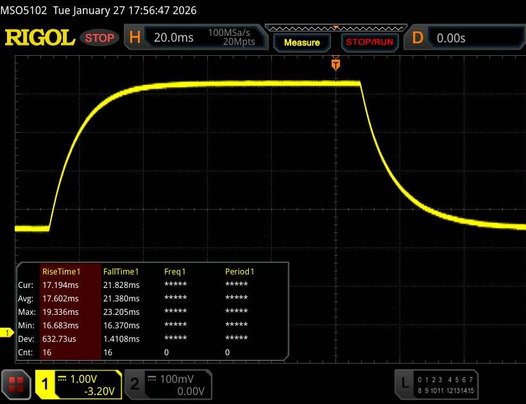
Task: Click the channel 1 ground level marker
Action: (8, 332)
